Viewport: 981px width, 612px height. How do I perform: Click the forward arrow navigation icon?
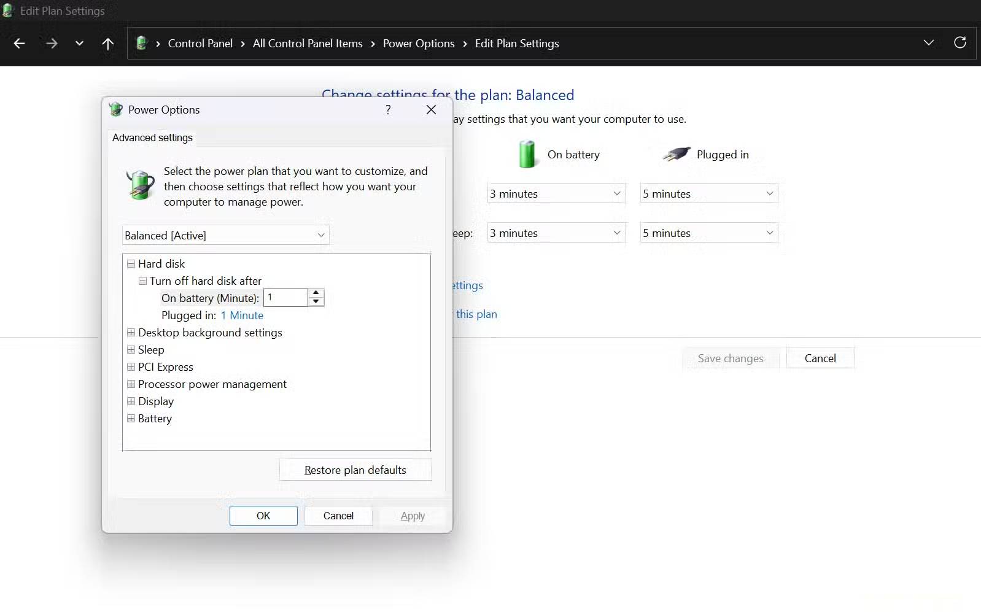click(52, 44)
